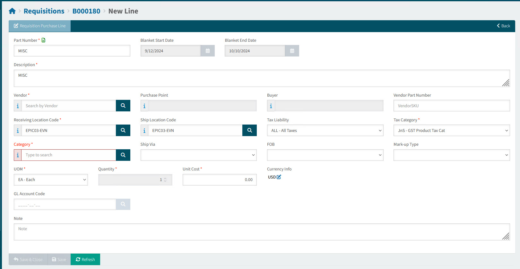This screenshot has width=520, height=269.
Task: Select the Requisition Purchase Line tab
Action: click(x=39, y=26)
